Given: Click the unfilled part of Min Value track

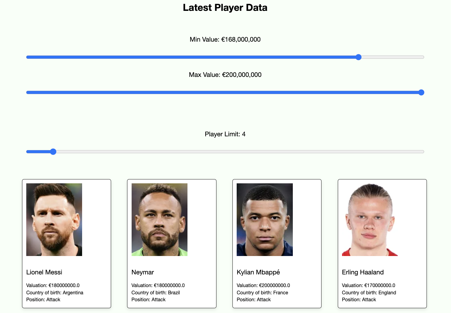Looking at the screenshot, I should coord(392,57).
